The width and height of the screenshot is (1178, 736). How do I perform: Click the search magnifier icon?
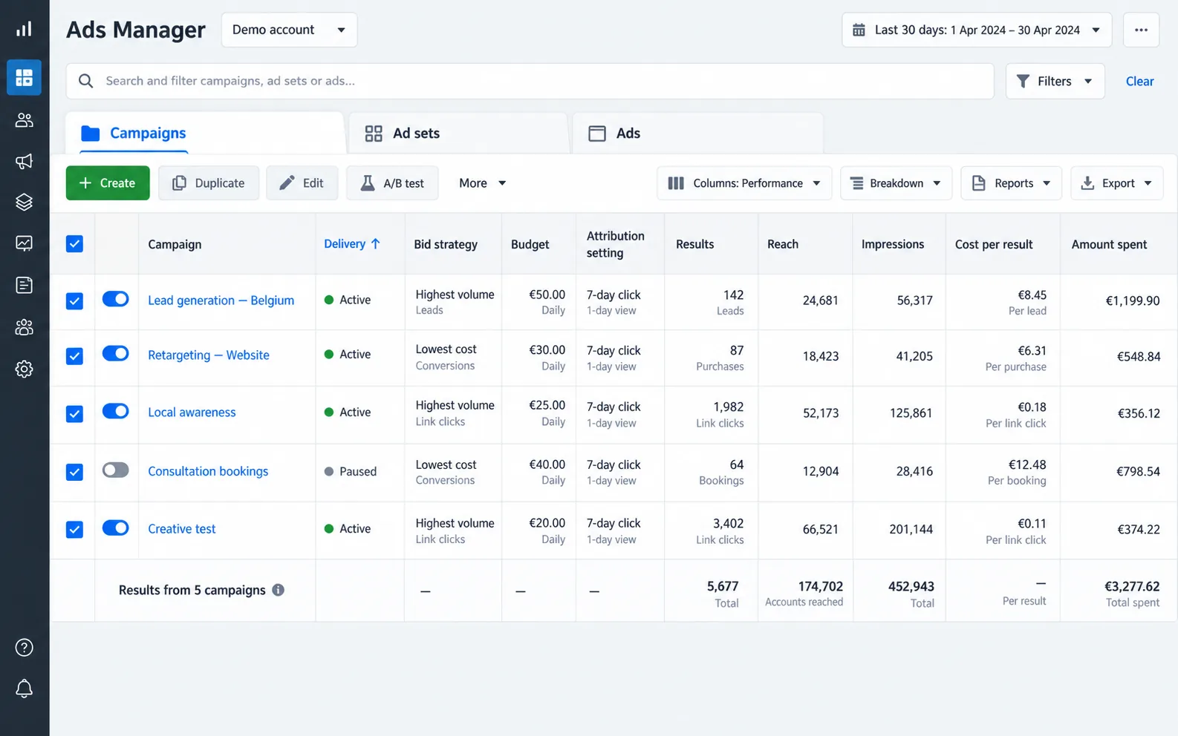coord(86,81)
